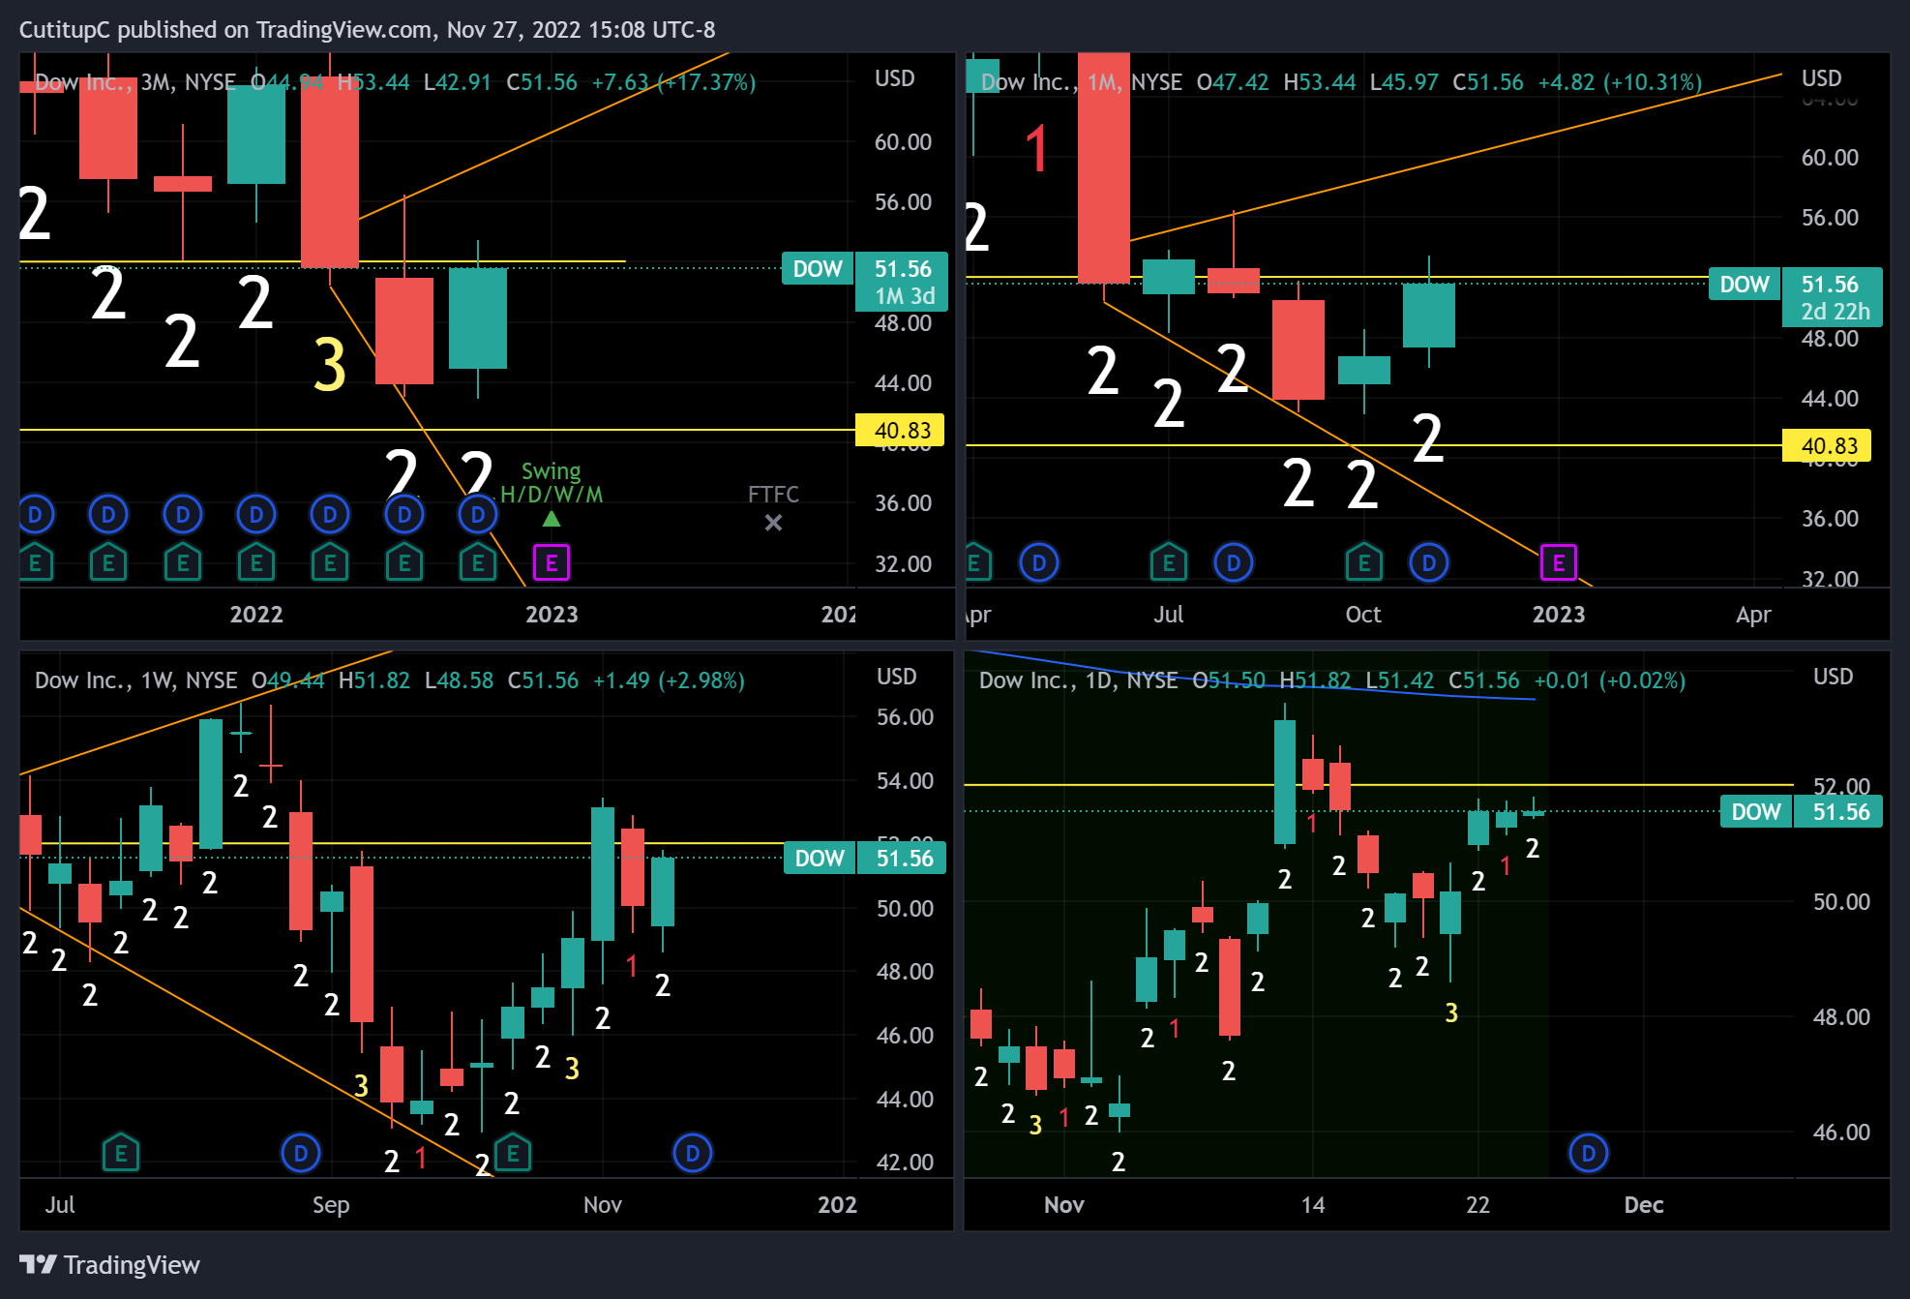Viewport: 1910px width, 1299px height.
Task: Click the dividend D marker after Nov in 1W chart
Action: click(693, 1153)
